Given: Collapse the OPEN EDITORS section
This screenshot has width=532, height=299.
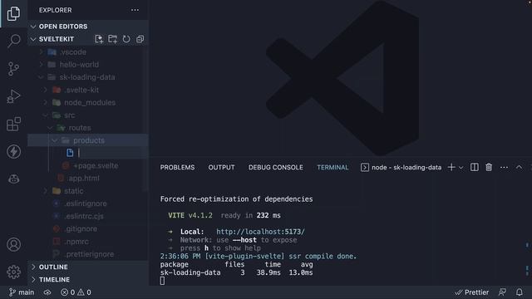Looking at the screenshot, I should (x=88, y=27).
